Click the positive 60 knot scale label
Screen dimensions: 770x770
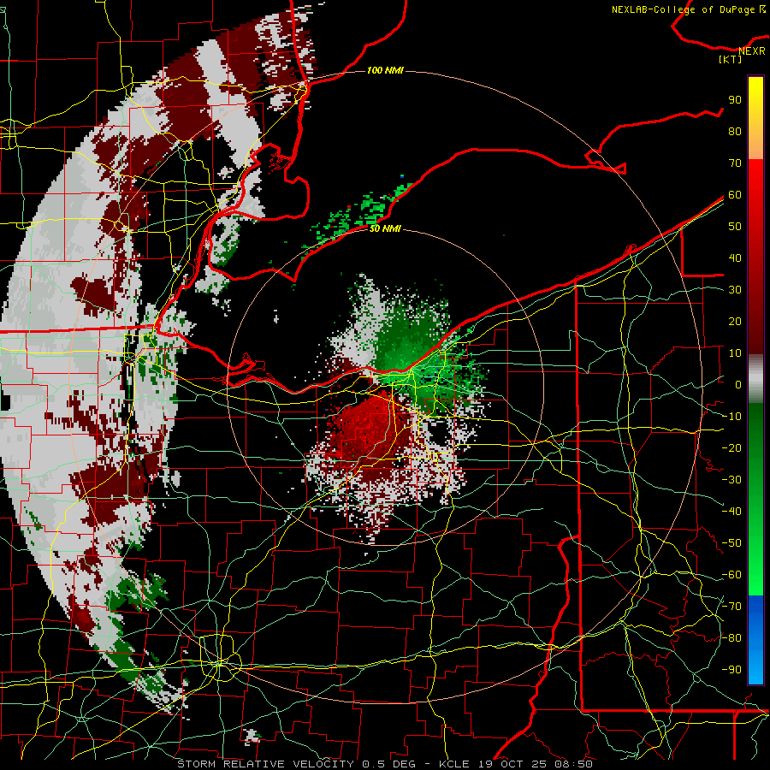click(735, 194)
